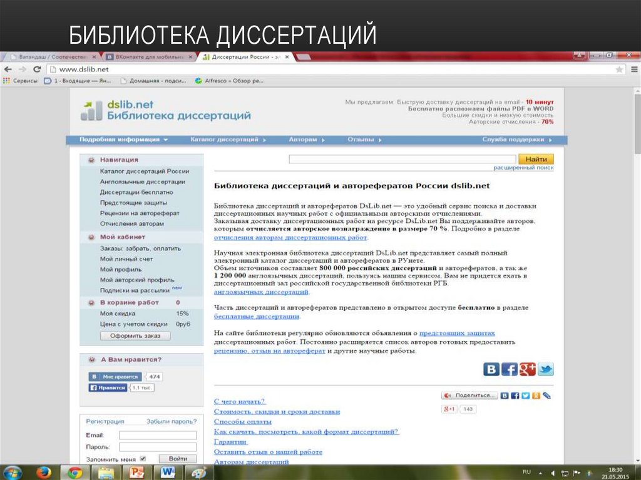Click the Войти login button

pyautogui.click(x=177, y=459)
